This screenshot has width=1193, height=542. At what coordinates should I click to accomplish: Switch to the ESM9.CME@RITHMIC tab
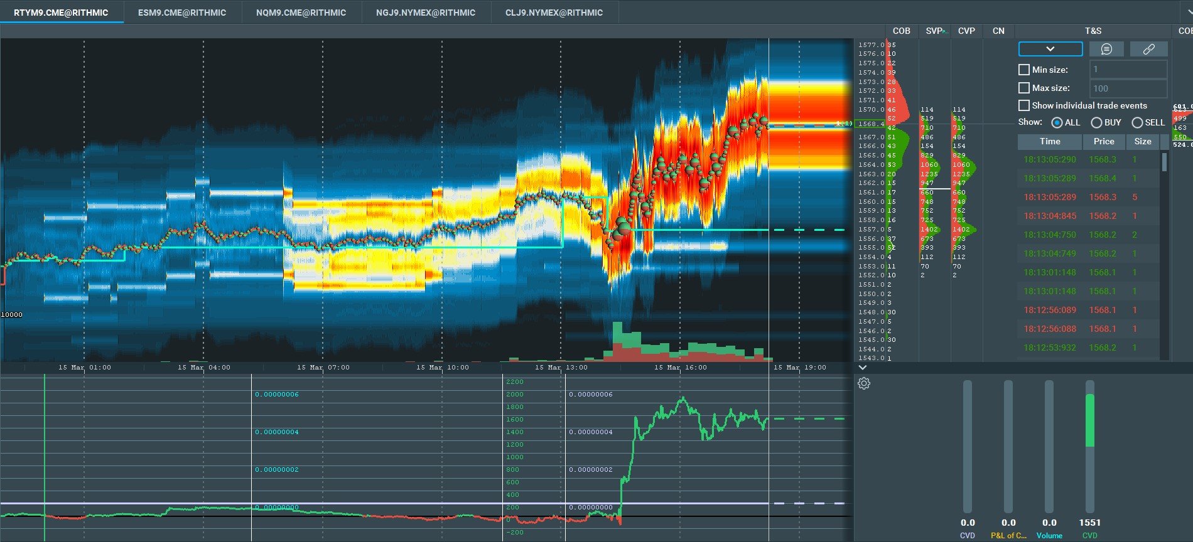[182, 13]
